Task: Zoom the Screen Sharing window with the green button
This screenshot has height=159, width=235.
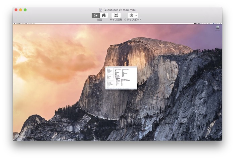Action: (25, 10)
